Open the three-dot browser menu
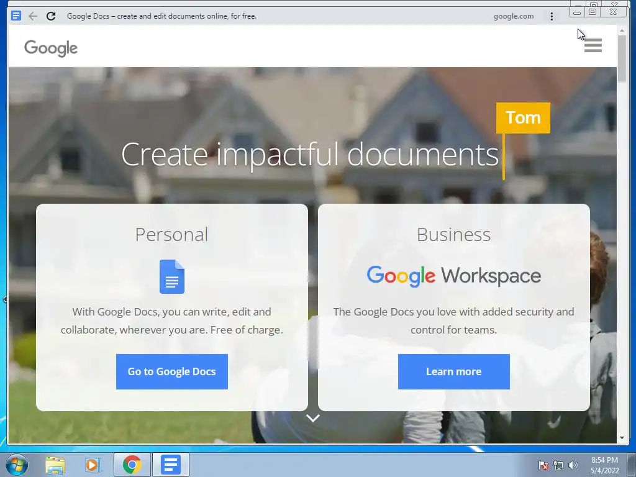Screen dimensions: 636x477 (552, 16)
